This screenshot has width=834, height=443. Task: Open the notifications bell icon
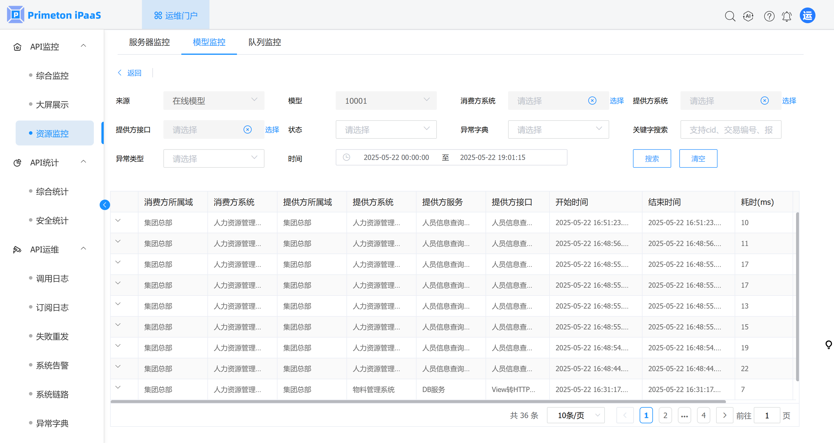(787, 16)
